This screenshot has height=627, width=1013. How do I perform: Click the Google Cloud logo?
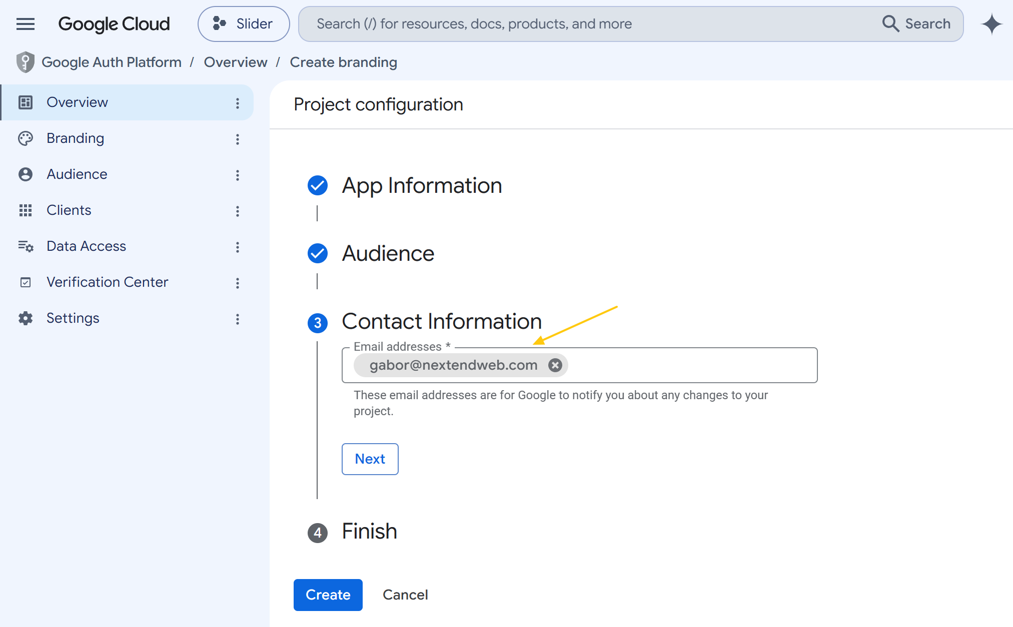(x=114, y=24)
